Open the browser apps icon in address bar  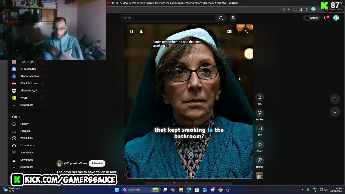pos(284,9)
